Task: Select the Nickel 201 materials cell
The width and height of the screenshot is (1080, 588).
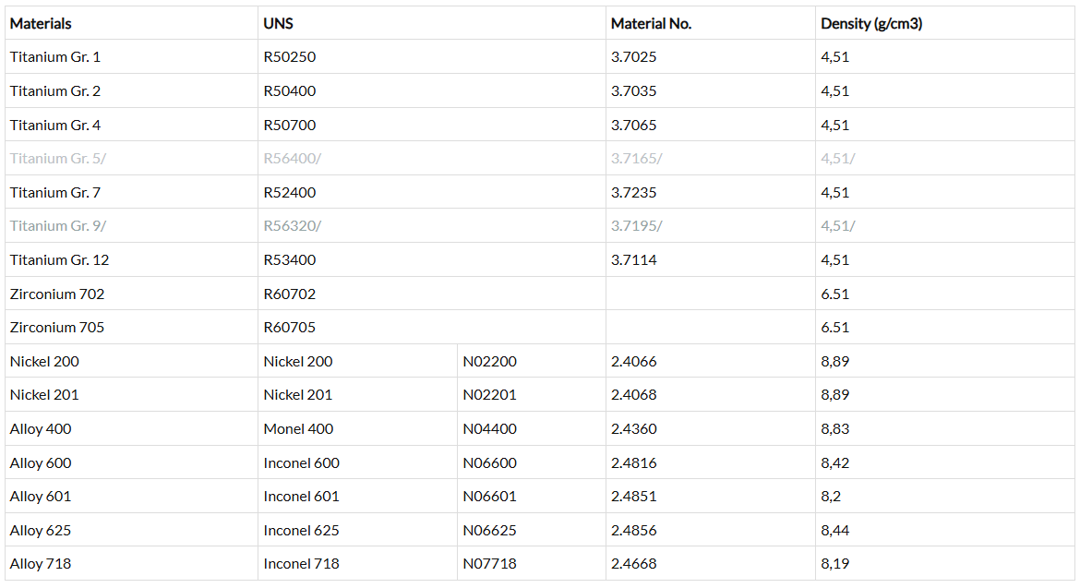Action: point(44,395)
